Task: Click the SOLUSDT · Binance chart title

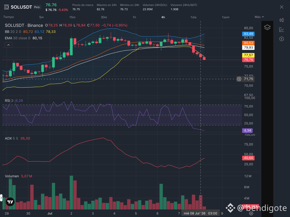Action: (24, 25)
